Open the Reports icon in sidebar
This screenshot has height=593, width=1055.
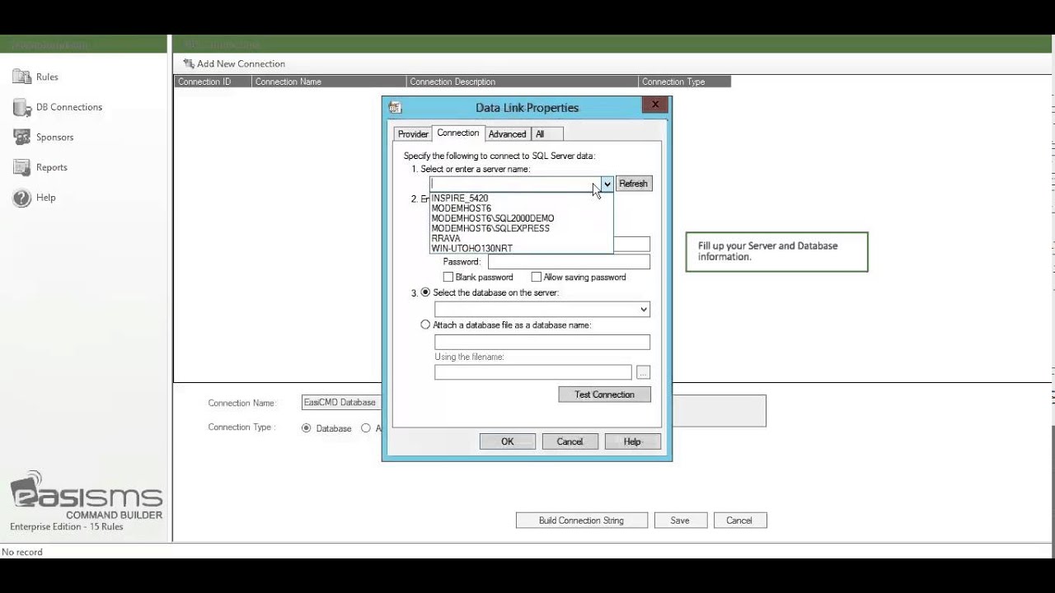point(21,167)
